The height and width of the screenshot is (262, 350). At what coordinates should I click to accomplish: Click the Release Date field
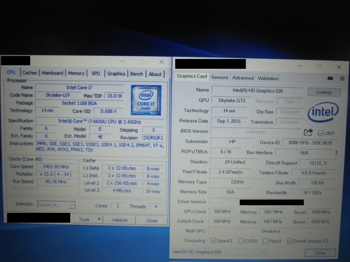tap(229, 121)
